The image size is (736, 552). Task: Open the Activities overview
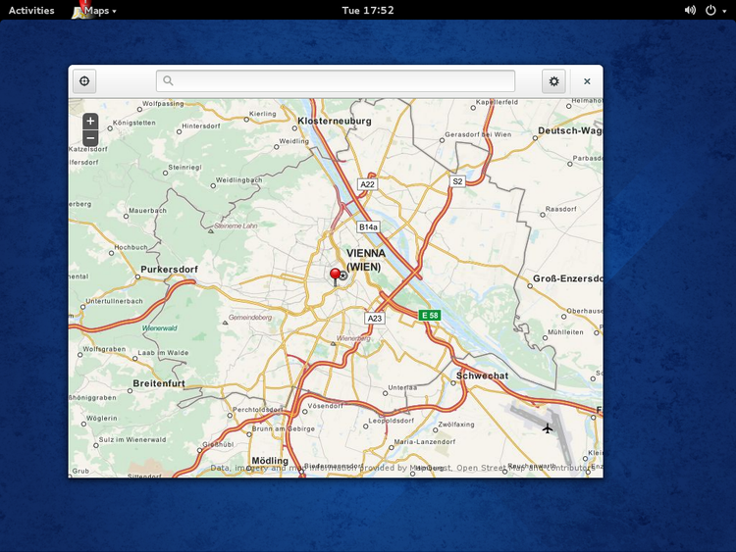[x=31, y=10]
